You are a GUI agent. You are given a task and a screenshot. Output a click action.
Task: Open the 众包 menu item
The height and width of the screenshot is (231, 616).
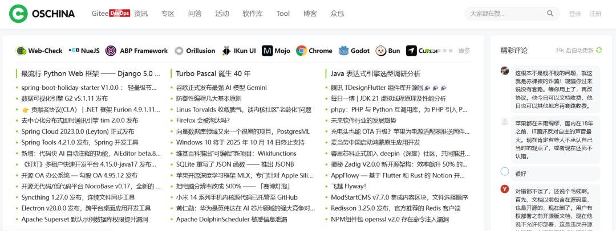[337, 14]
